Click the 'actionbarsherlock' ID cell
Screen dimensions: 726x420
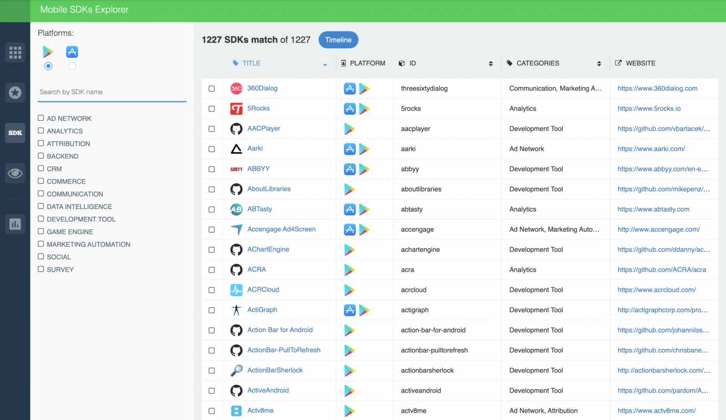point(427,370)
